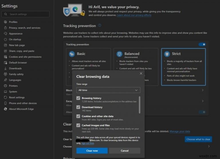The width and height of the screenshot is (220, 159).
Task: Uncheck Browsing history checkbox
Action: tap(78, 98)
